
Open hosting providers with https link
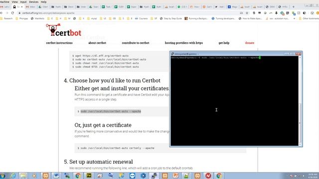[184, 43]
